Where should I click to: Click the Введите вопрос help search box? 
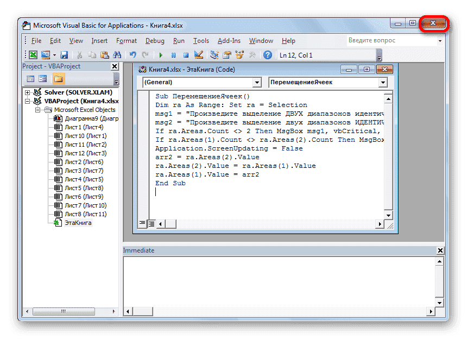click(386, 41)
